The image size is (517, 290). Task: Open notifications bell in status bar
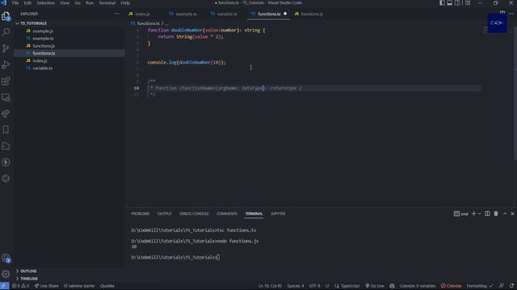point(511,286)
